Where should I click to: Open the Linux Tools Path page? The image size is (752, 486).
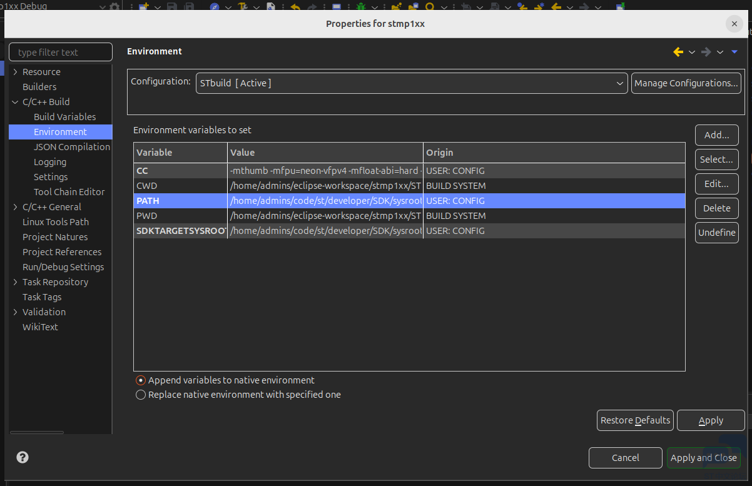[56, 222]
